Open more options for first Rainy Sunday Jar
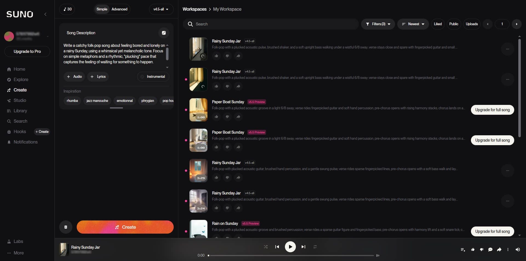 click(x=508, y=49)
